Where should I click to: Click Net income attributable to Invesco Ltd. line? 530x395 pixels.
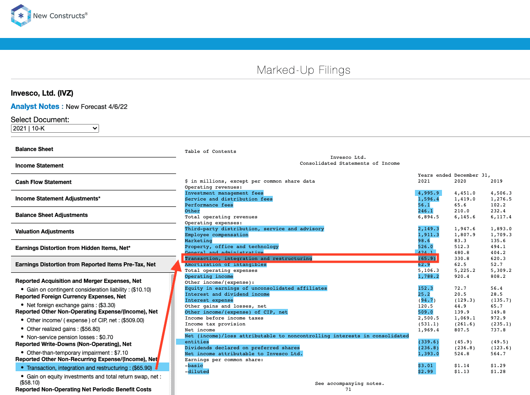(244, 354)
